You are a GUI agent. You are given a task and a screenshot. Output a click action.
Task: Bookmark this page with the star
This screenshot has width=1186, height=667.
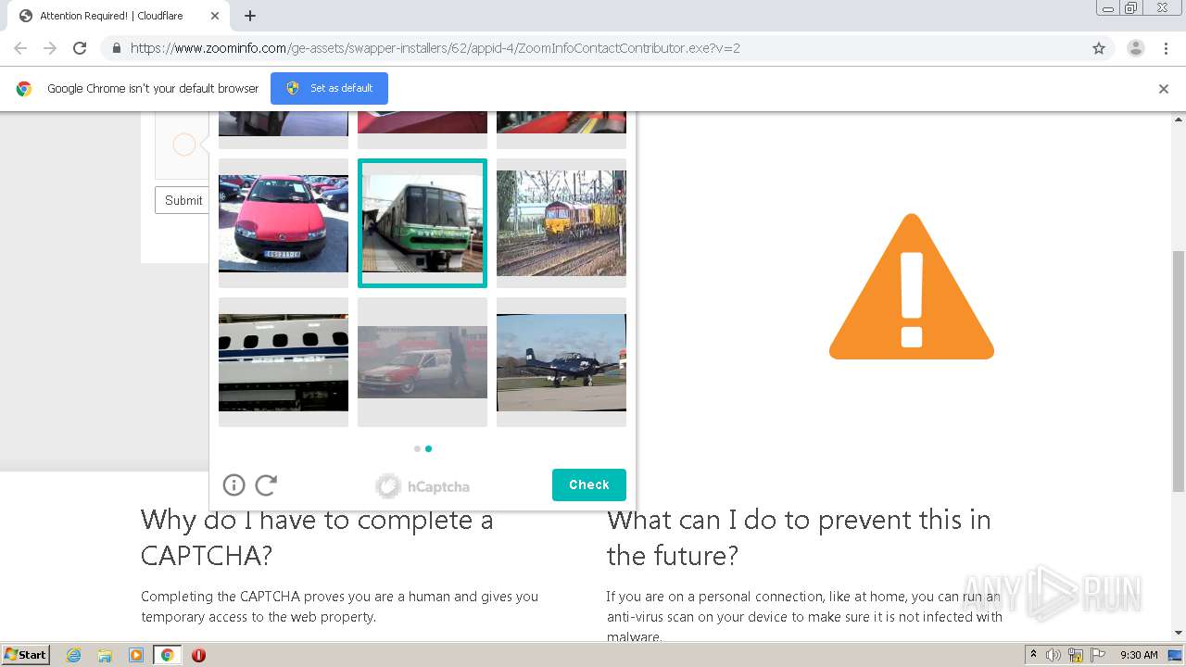1099,48
